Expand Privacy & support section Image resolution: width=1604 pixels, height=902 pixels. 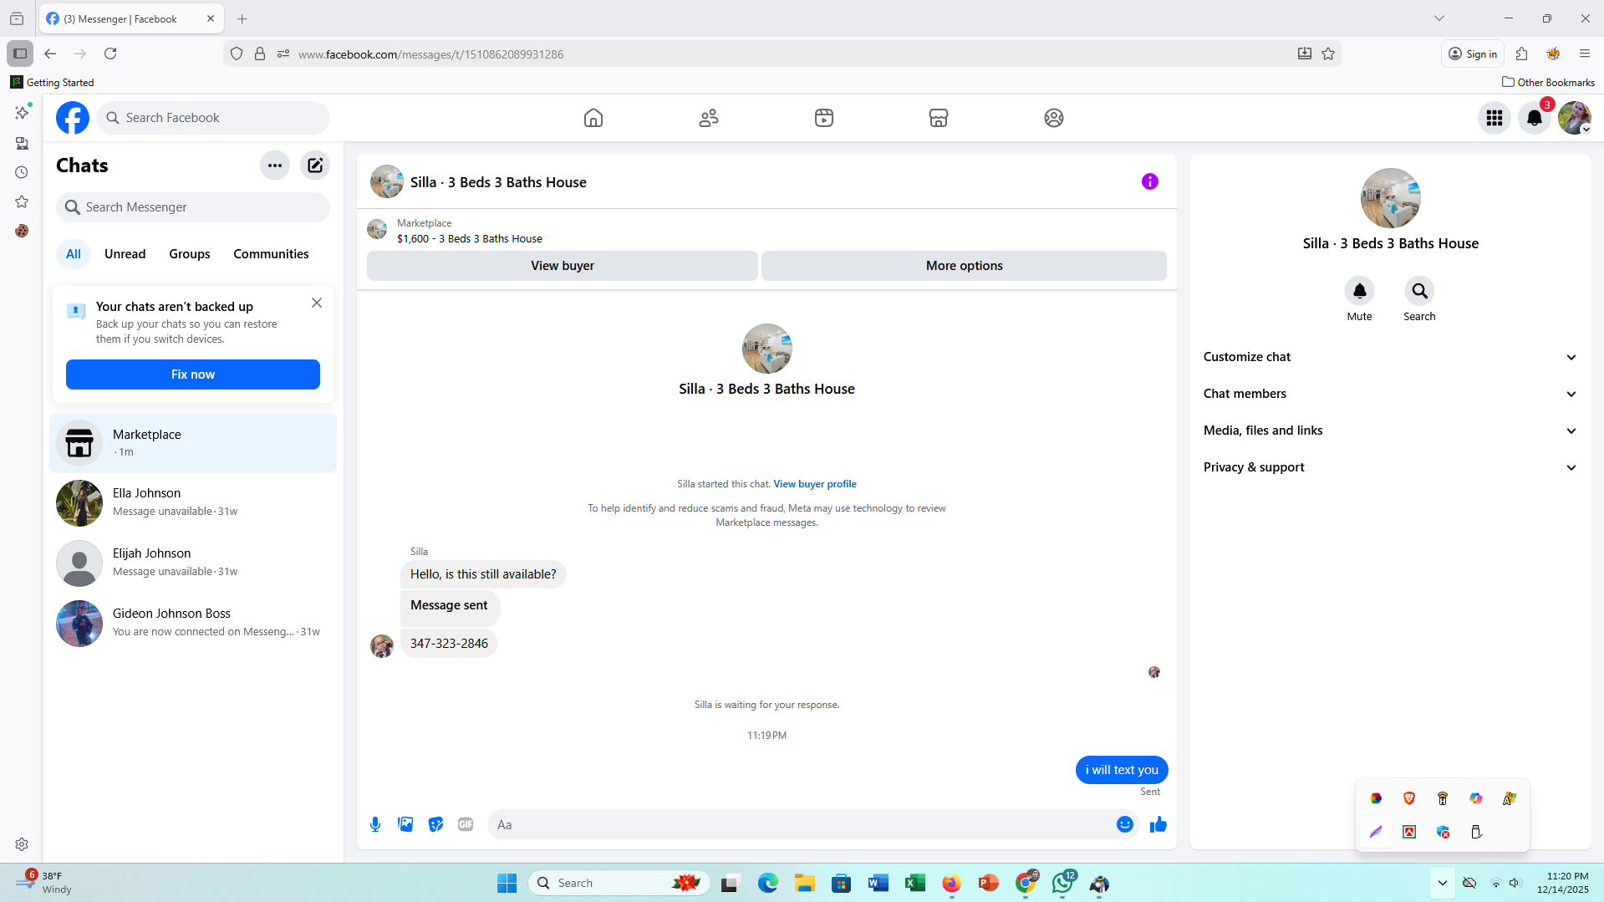pos(1390,467)
